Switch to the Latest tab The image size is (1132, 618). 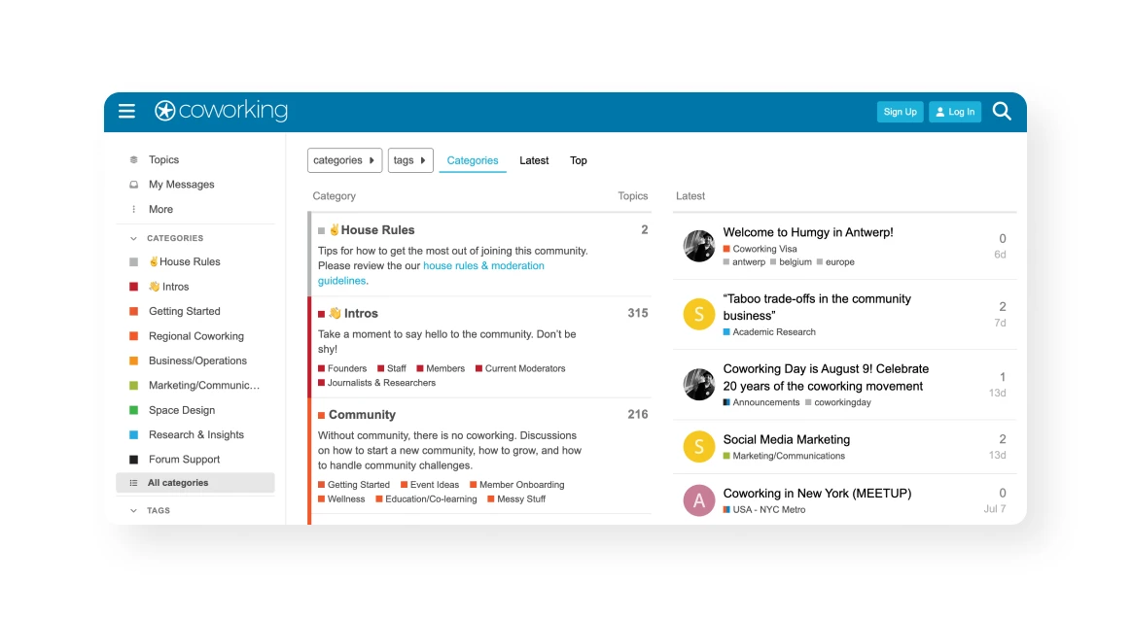[534, 160]
